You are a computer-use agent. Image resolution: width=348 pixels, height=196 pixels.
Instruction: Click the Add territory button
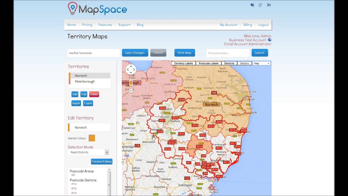(x=75, y=94)
